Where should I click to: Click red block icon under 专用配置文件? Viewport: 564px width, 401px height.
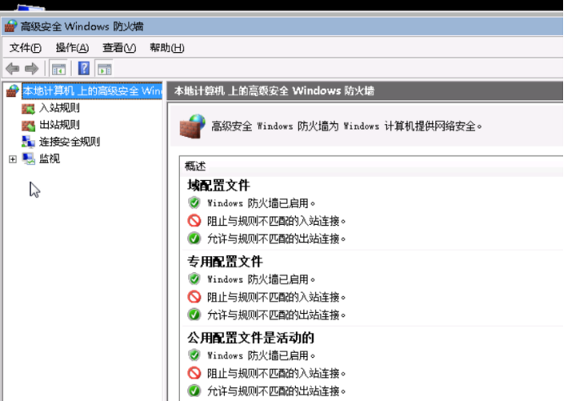(x=194, y=297)
